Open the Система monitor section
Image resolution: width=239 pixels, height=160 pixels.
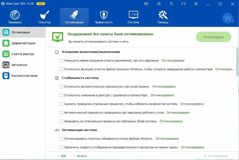[x=133, y=17]
